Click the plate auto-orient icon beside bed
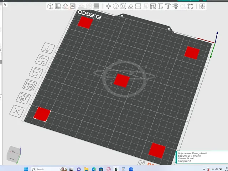 pos(24,98)
